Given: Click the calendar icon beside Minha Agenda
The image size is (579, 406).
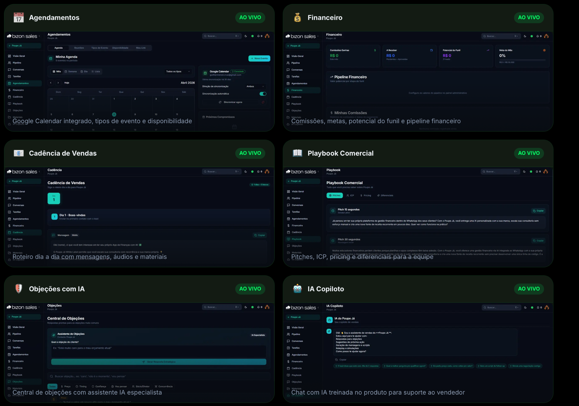Looking at the screenshot, I should pos(51,58).
